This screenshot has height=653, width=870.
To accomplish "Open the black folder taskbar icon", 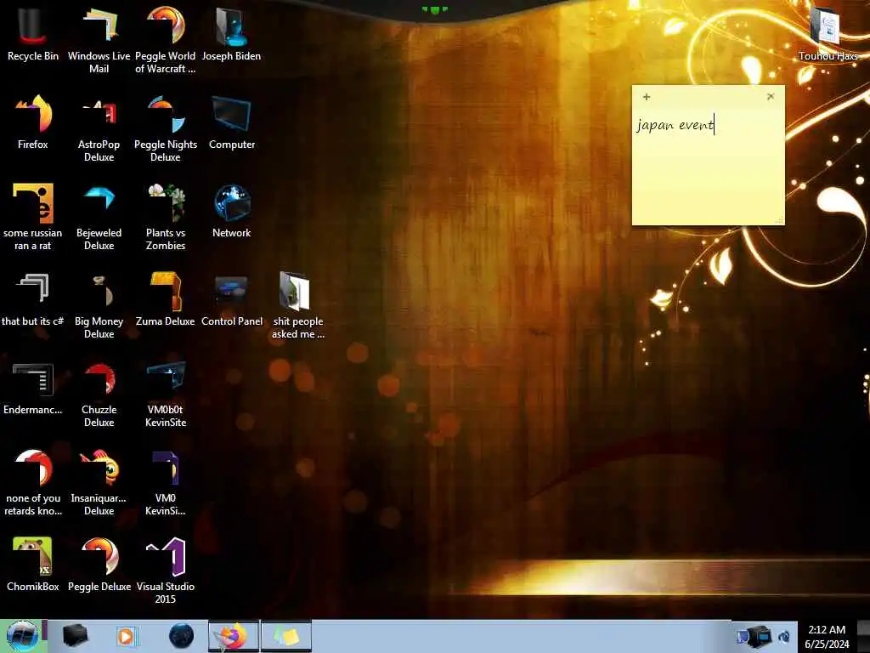I will (76, 636).
